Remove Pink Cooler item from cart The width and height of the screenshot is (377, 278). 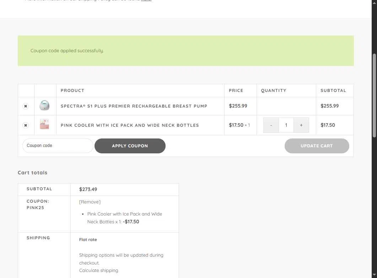coord(26,125)
